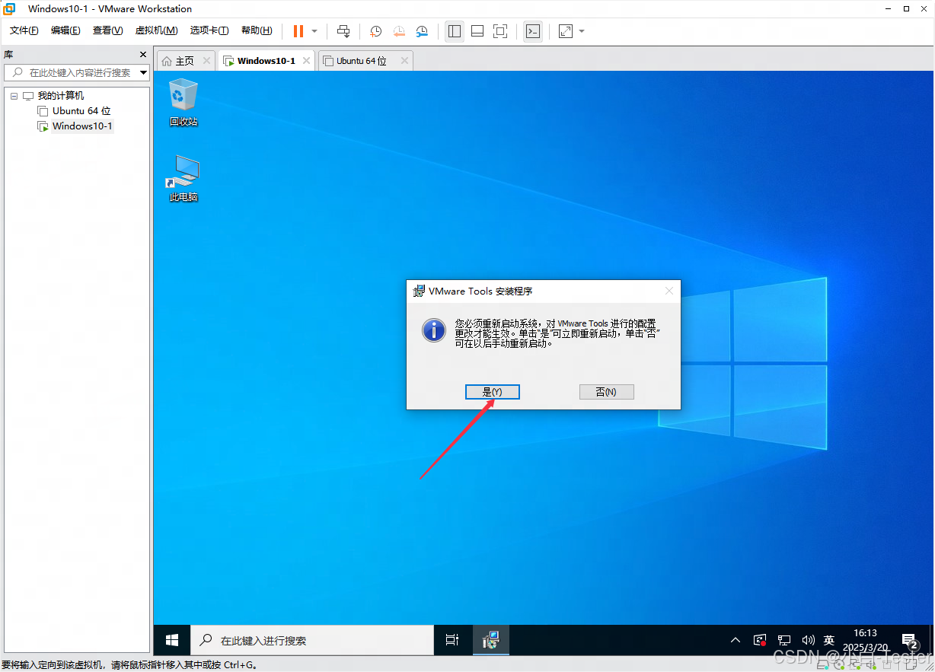Open the 文件(F) menu

tap(24, 30)
